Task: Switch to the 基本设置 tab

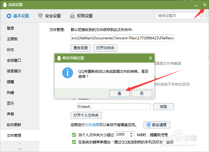Action: click(x=18, y=16)
